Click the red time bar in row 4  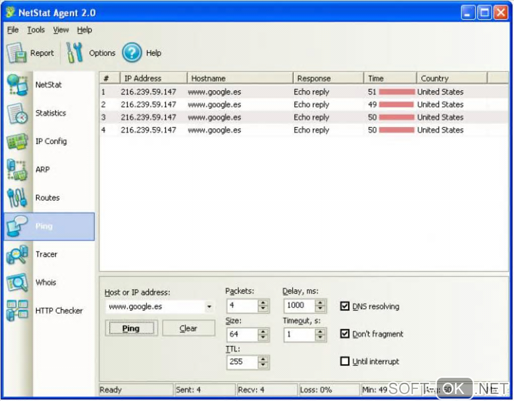click(397, 130)
